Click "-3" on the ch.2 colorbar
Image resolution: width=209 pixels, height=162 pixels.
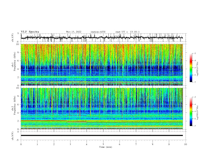point(194,97)
